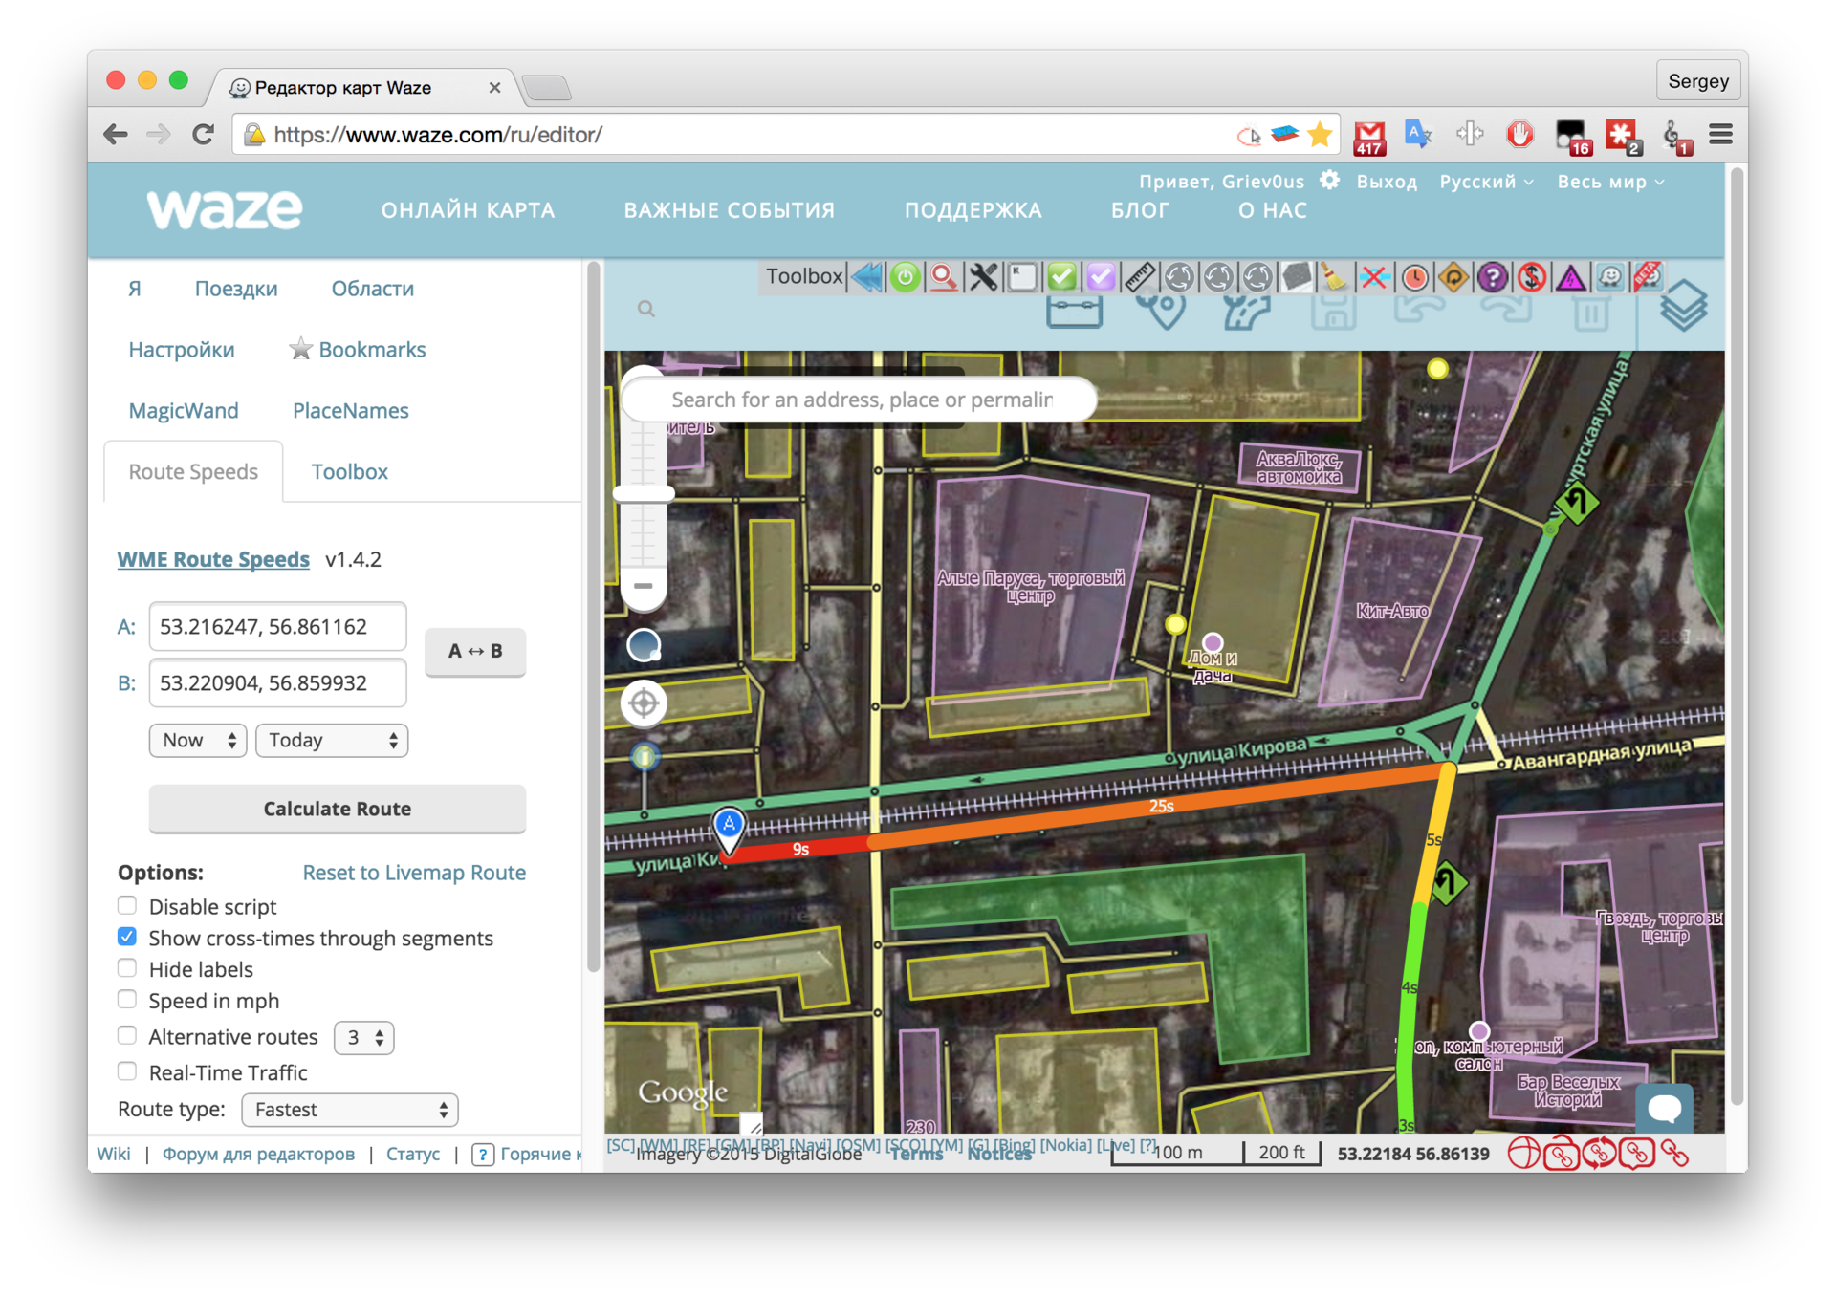Screen dimensions: 1836x1298
Task: Open the Форум для редакторов link
Action: pyautogui.click(x=258, y=1154)
